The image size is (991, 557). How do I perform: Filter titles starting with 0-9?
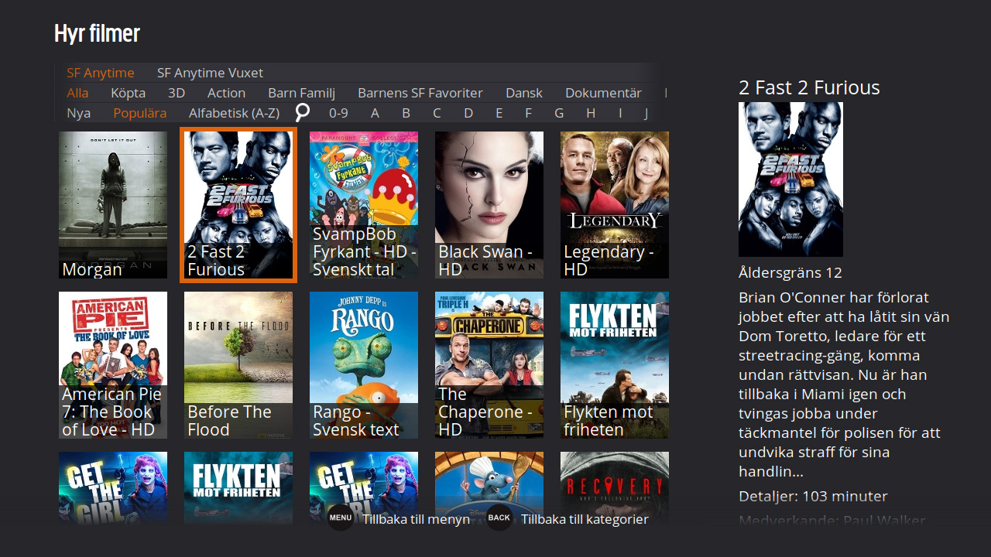pos(338,113)
